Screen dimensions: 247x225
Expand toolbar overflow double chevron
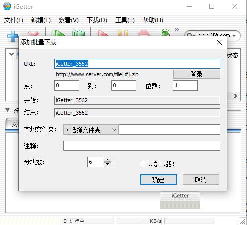[x=177, y=30]
